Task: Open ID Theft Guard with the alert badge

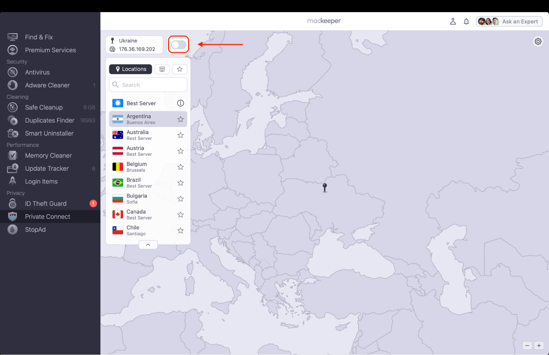Action: coord(46,203)
